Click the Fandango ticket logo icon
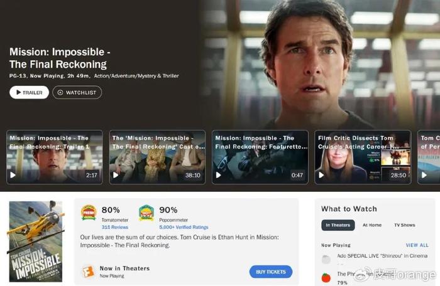 (x=88, y=272)
